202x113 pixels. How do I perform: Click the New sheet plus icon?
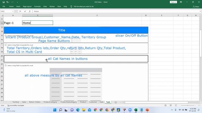(116, 102)
